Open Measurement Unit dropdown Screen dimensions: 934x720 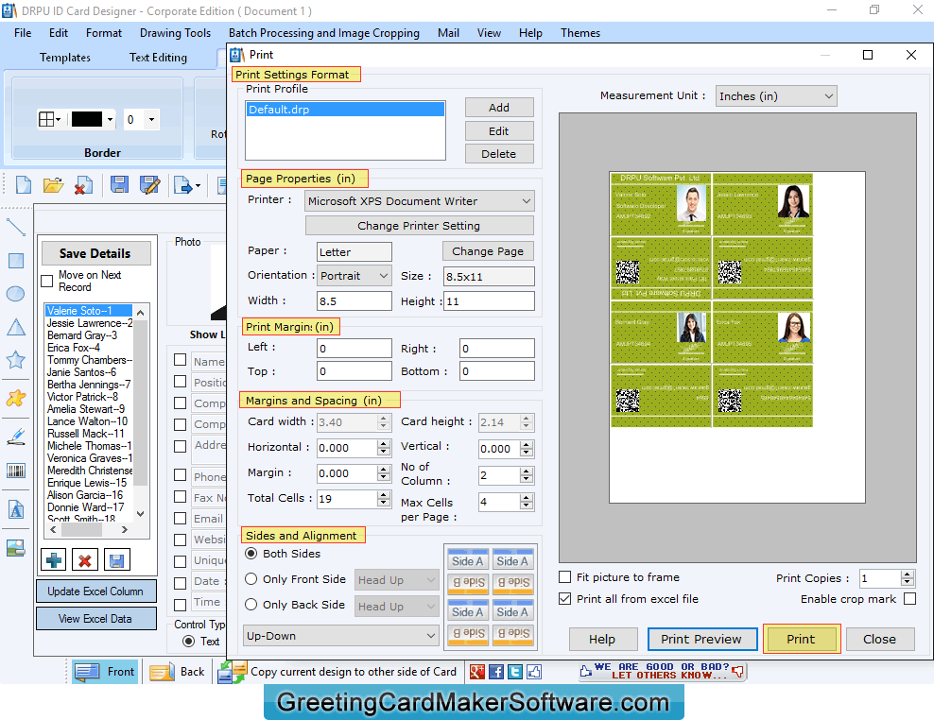(x=776, y=95)
